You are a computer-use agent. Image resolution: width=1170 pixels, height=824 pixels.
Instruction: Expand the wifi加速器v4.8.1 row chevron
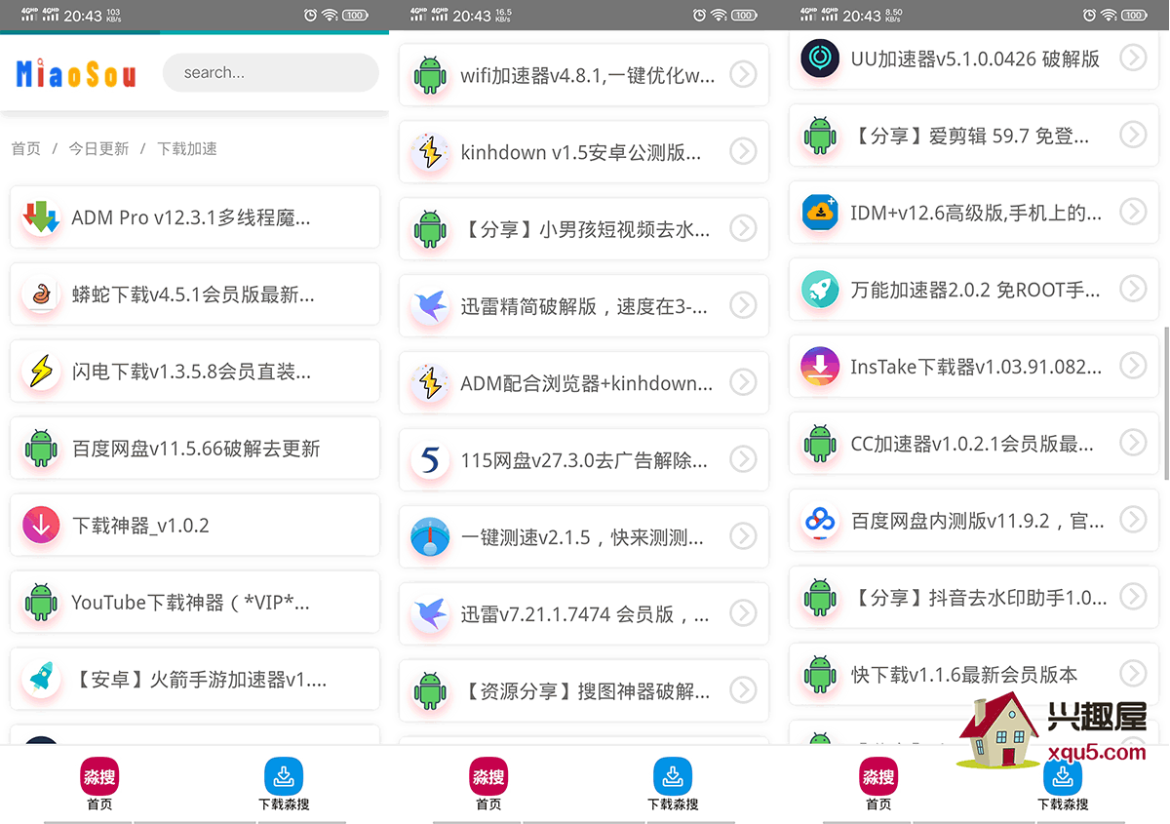743,74
